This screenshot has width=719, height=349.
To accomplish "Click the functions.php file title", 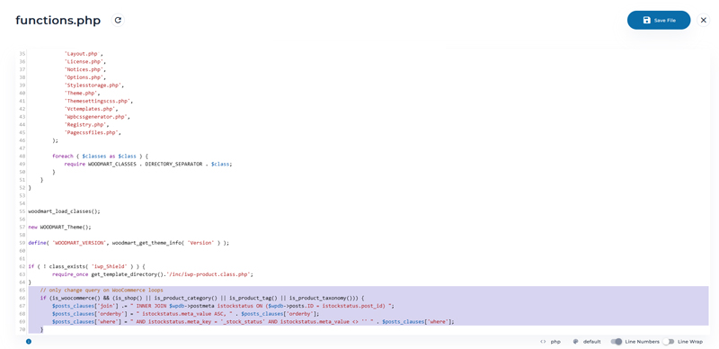I will (58, 21).
